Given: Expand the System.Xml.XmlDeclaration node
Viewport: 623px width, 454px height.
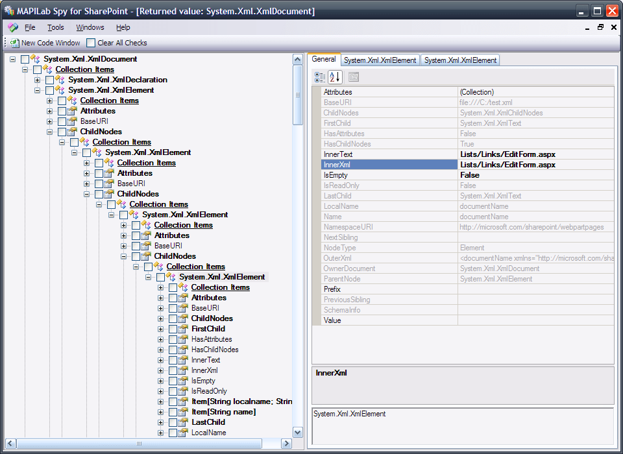Looking at the screenshot, I should [x=38, y=80].
